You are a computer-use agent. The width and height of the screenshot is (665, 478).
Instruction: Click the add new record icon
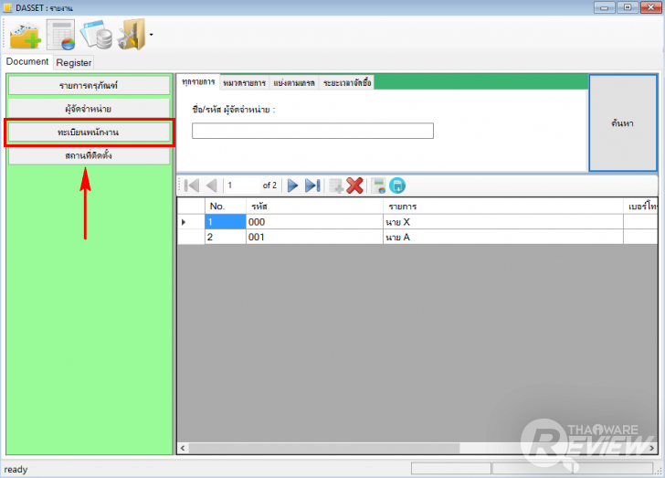click(x=336, y=186)
